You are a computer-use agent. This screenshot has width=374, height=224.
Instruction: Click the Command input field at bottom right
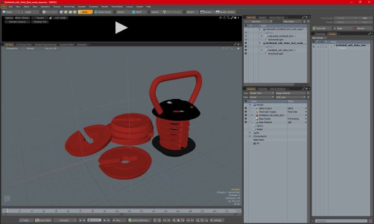(342, 221)
